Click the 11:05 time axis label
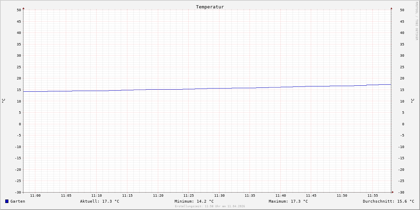 (x=66, y=196)
